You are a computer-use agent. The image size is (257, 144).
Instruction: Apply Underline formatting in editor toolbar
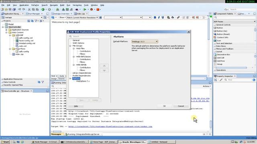pos(163,18)
